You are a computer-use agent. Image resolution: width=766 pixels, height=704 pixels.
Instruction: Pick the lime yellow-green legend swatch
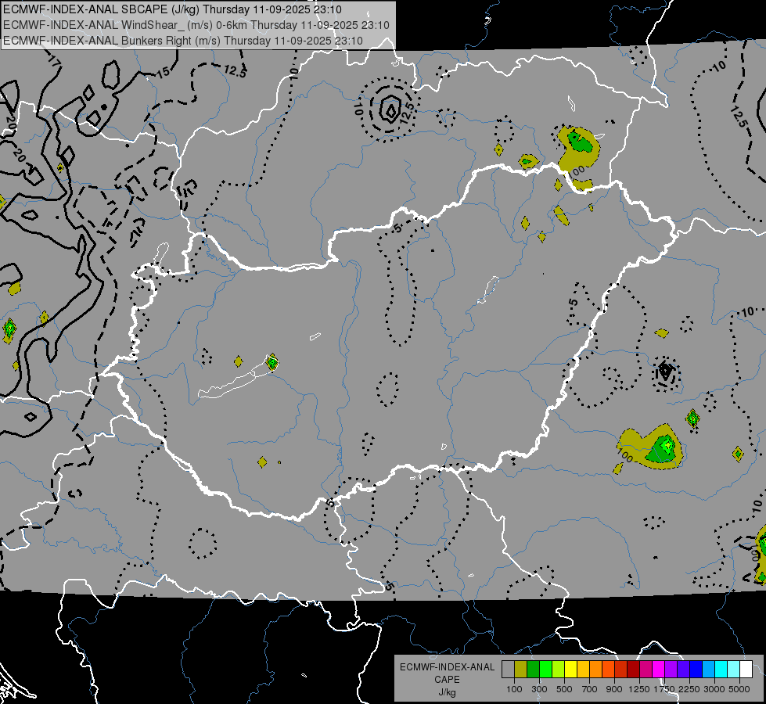tap(559, 669)
